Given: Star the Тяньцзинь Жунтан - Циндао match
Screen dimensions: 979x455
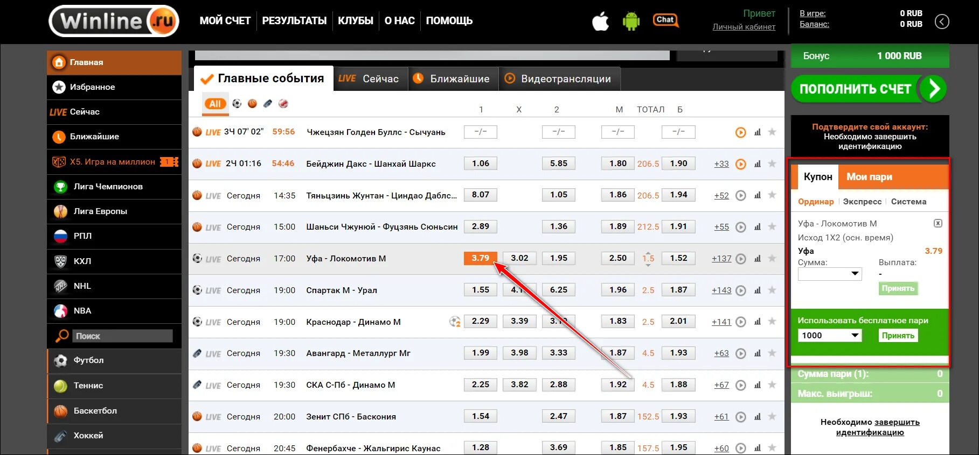Looking at the screenshot, I should (772, 195).
